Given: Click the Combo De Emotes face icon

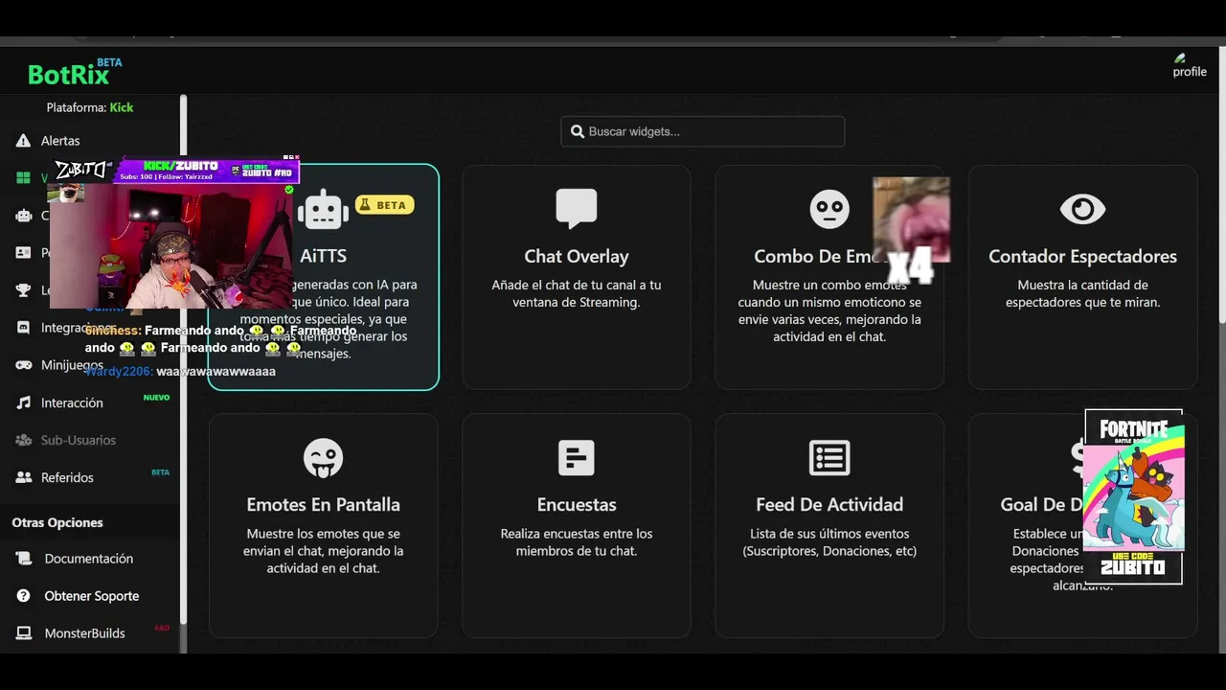Looking at the screenshot, I should pos(829,209).
